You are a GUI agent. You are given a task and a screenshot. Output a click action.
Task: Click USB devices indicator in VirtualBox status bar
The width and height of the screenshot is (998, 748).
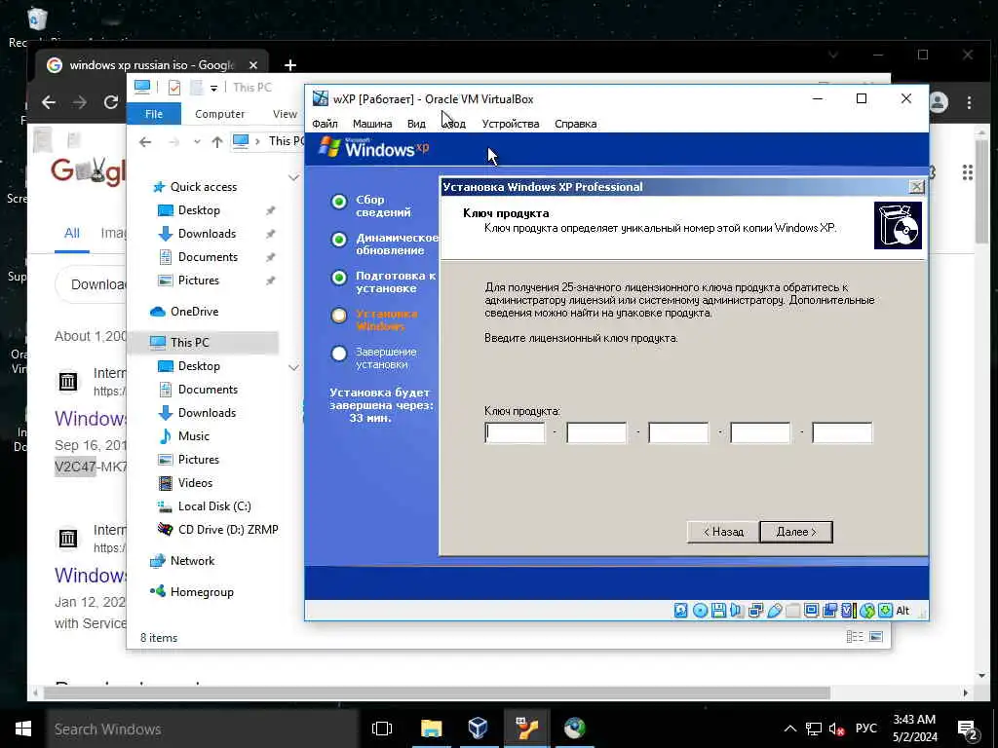click(774, 611)
